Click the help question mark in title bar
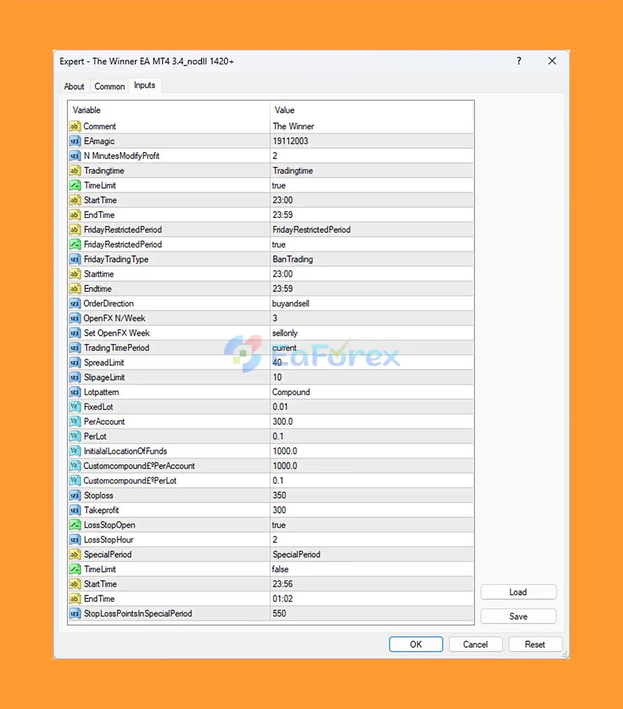 [x=519, y=61]
